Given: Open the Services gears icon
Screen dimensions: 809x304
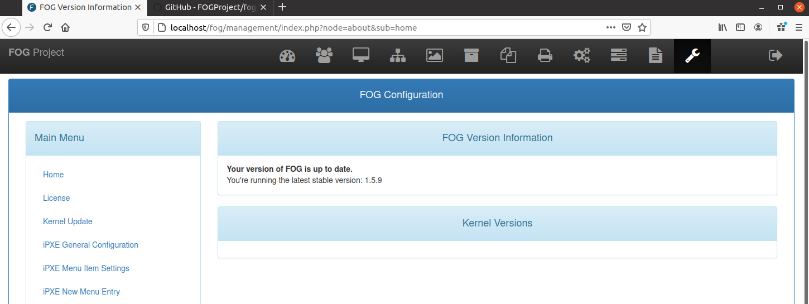Looking at the screenshot, I should [582, 55].
